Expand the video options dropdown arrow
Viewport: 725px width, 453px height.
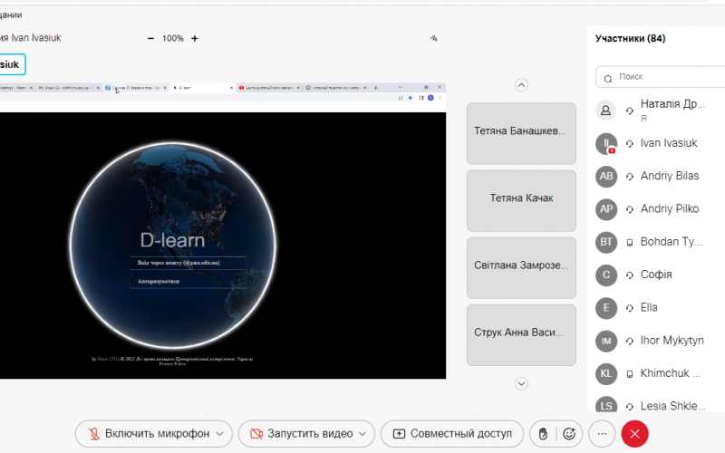[363, 434]
